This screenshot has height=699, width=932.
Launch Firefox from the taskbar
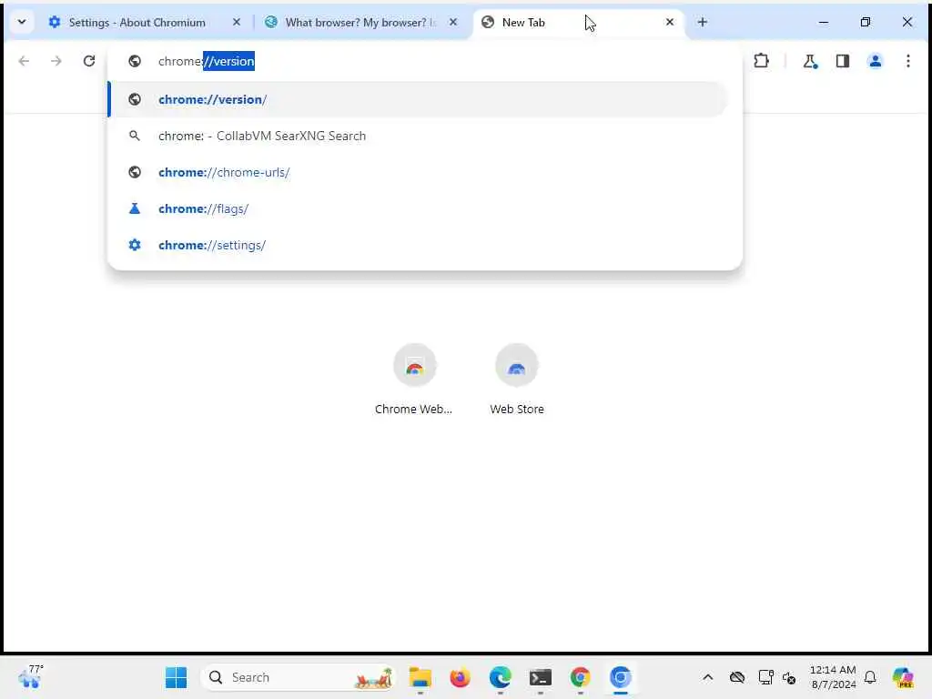coord(460,677)
